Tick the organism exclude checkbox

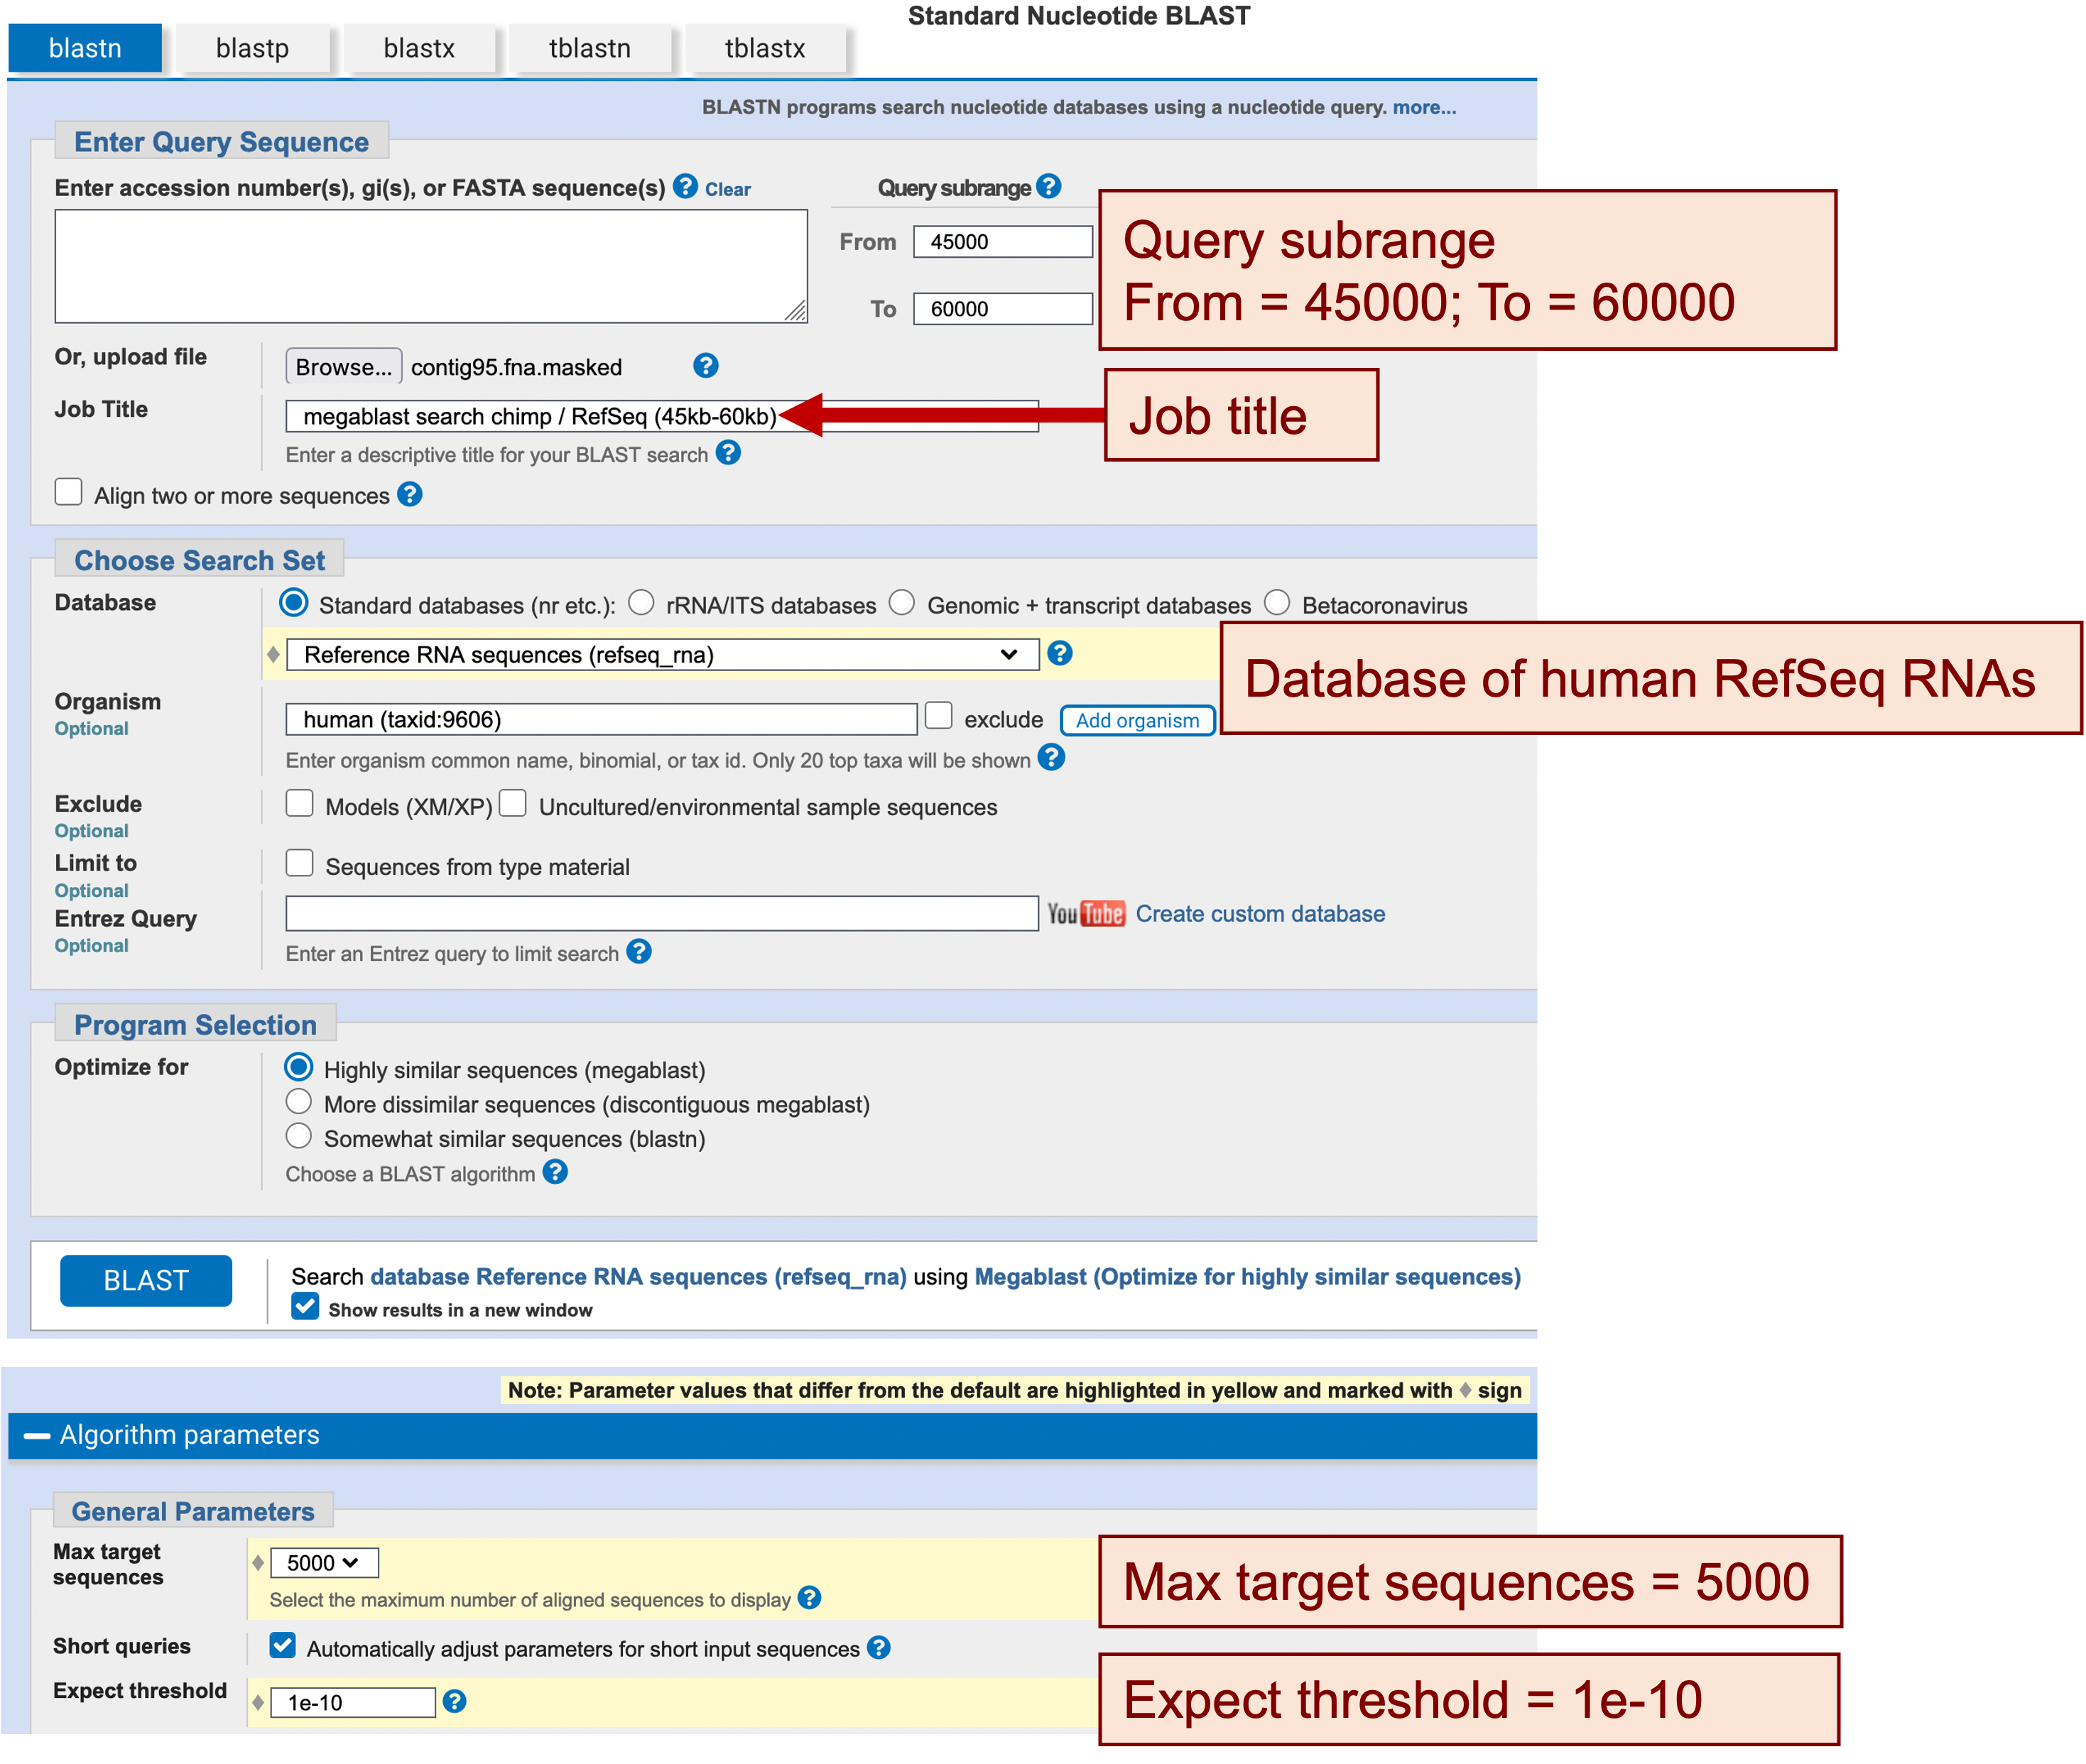point(939,715)
